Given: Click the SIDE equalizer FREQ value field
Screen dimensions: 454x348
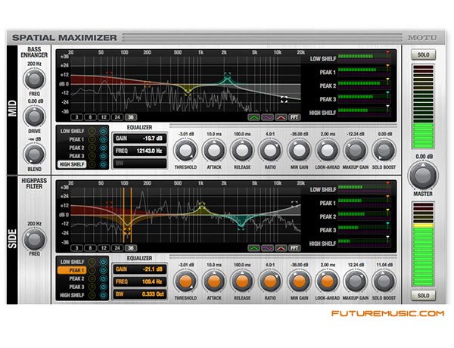Looking at the screenshot, I should point(139,281).
